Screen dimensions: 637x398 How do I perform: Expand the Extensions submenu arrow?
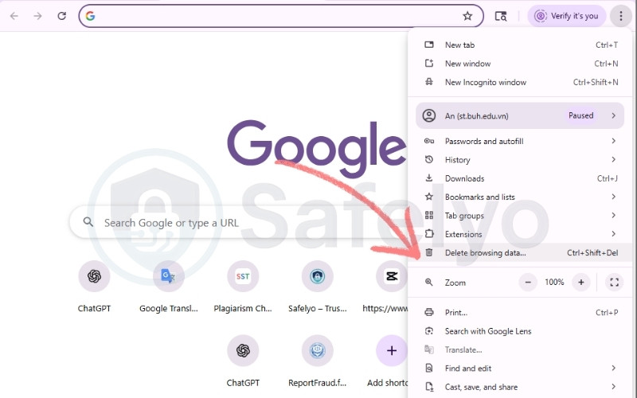[614, 234]
